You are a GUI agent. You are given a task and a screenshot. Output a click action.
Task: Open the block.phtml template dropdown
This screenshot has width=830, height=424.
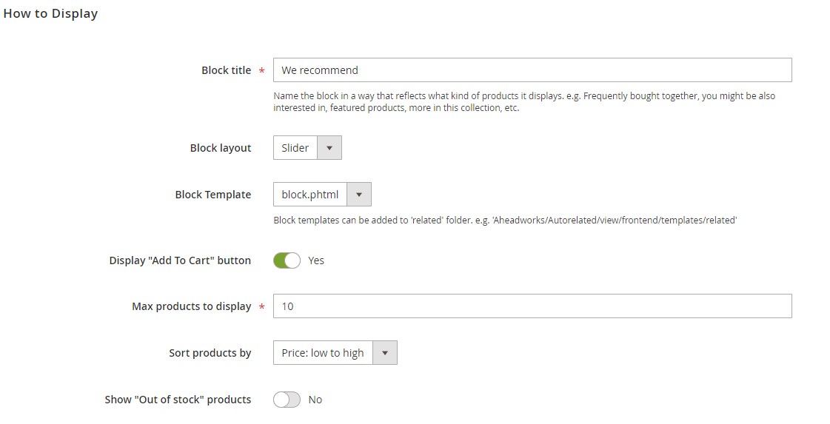310,195
